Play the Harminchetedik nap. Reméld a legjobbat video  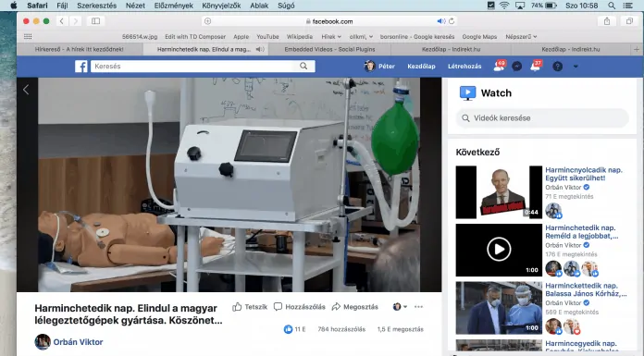coord(499,250)
